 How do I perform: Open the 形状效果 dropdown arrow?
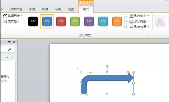[148, 27]
